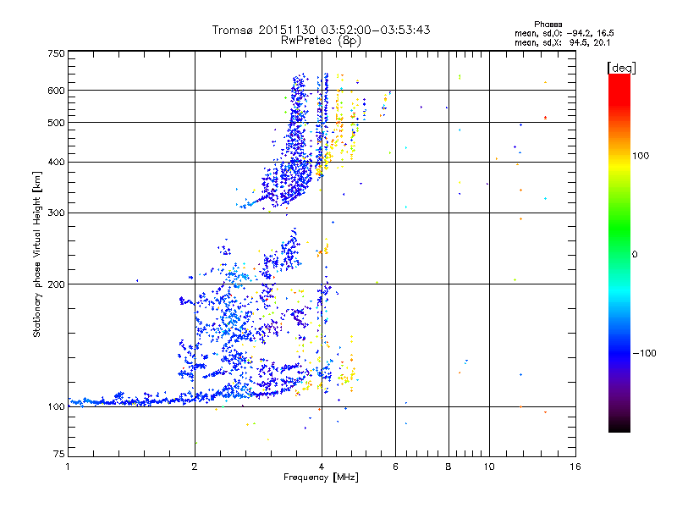Click the '10' x-axis tick label
This screenshot has width=677, height=508.
pos(489,467)
